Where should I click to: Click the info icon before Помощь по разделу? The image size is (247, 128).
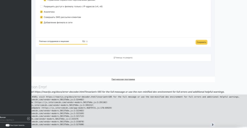(114, 57)
